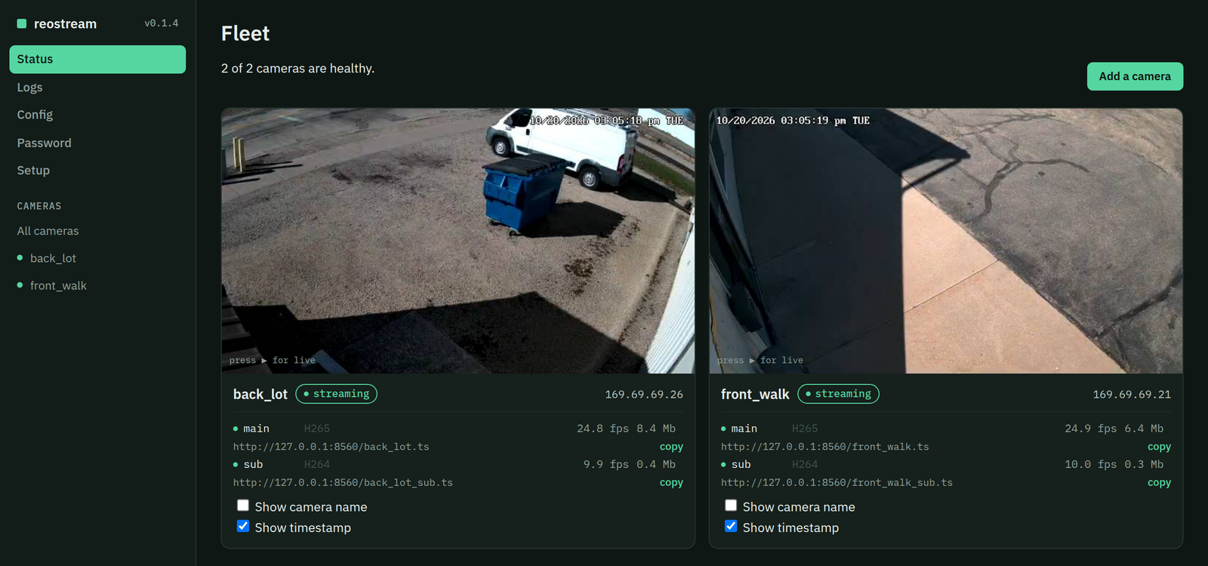Select the back_lot_sub.ts stream URL text
The height and width of the screenshot is (566, 1208).
[343, 482]
